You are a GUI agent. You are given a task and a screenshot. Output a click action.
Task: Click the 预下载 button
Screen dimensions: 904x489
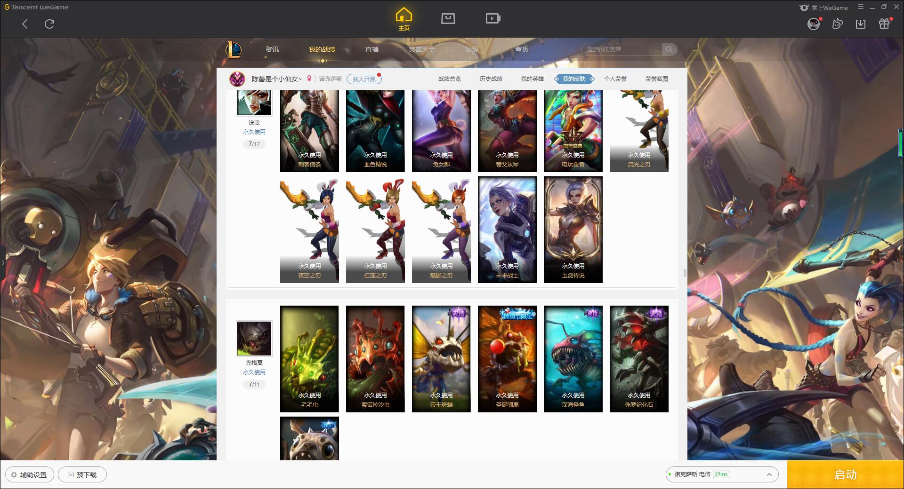pyautogui.click(x=82, y=474)
